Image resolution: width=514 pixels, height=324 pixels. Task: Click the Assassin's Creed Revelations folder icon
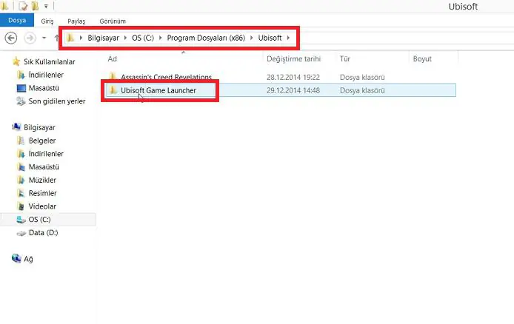coord(113,77)
